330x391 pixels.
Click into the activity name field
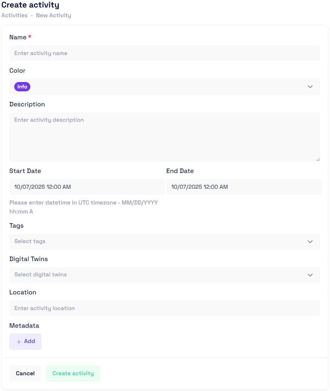[x=165, y=53]
